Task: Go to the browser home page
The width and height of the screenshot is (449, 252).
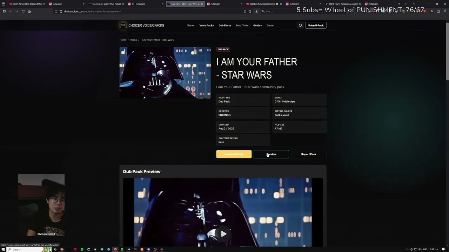Action: [x=29, y=11]
